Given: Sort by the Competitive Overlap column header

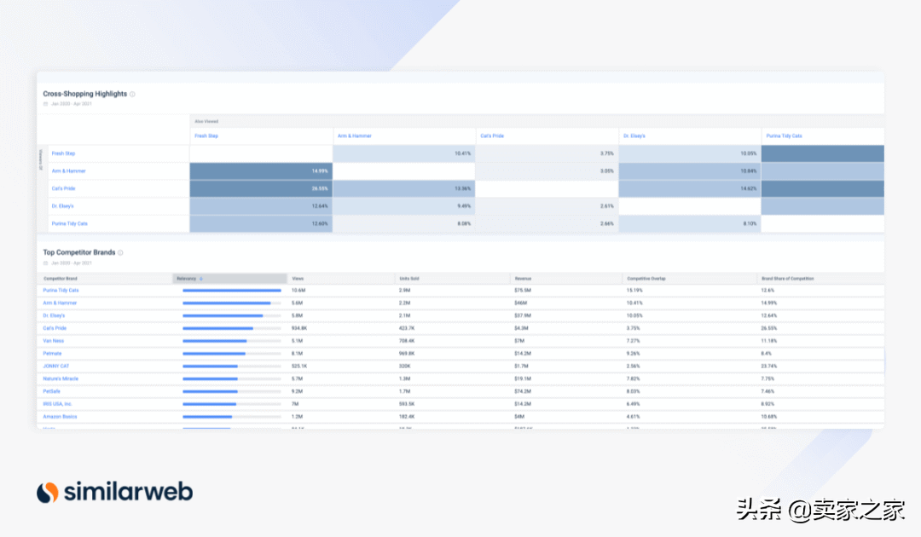Looking at the screenshot, I should point(646,279).
